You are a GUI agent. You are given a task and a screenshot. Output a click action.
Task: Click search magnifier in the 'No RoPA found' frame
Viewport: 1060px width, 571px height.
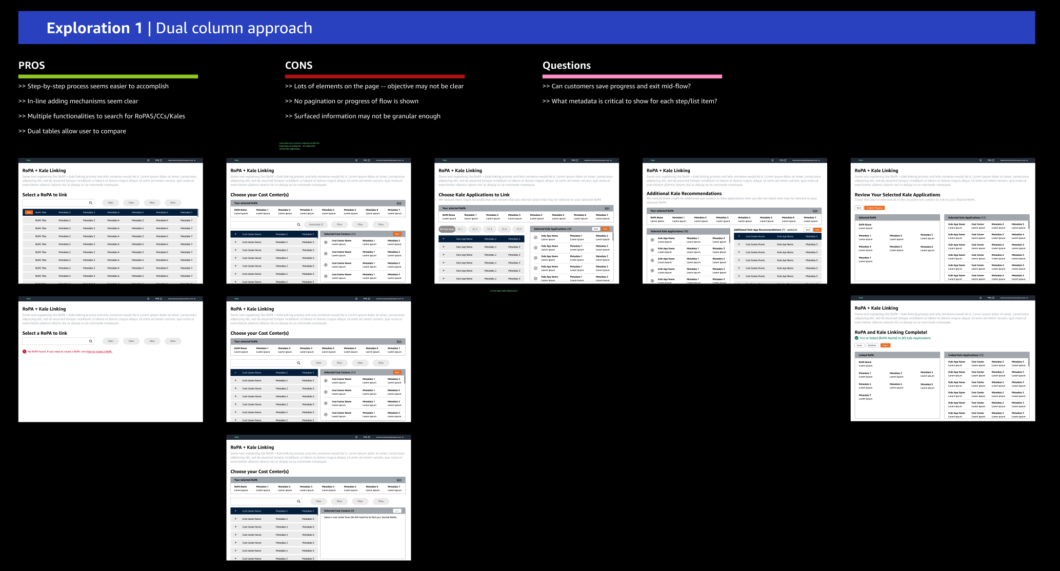tap(91, 341)
